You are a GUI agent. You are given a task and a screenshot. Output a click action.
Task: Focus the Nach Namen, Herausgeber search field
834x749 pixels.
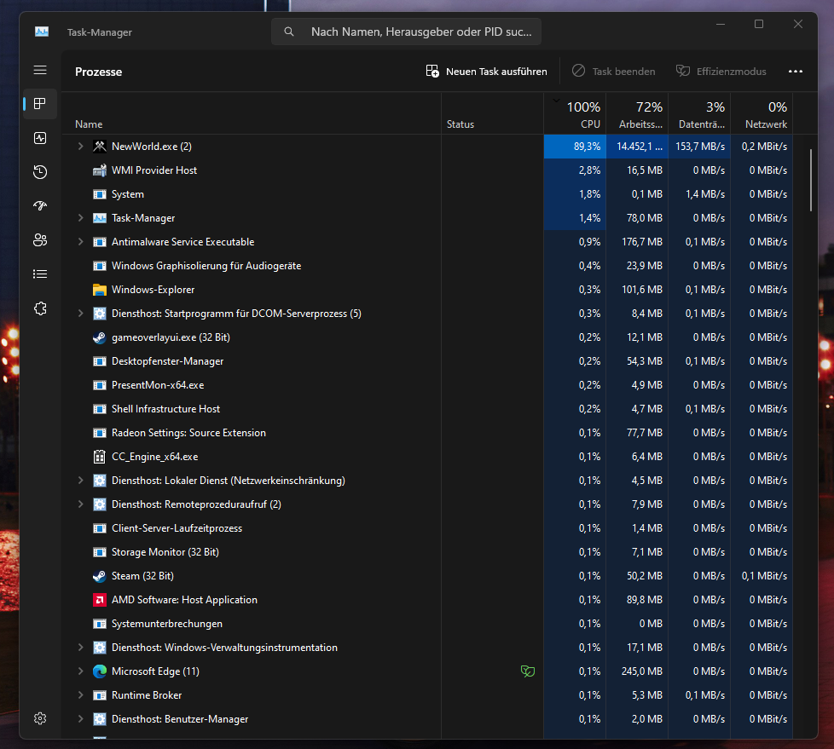pyautogui.click(x=407, y=32)
